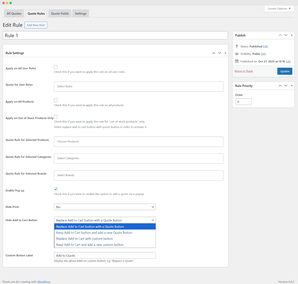Check Apply on All Products checkbox
298x284 pixels.
point(56,100)
